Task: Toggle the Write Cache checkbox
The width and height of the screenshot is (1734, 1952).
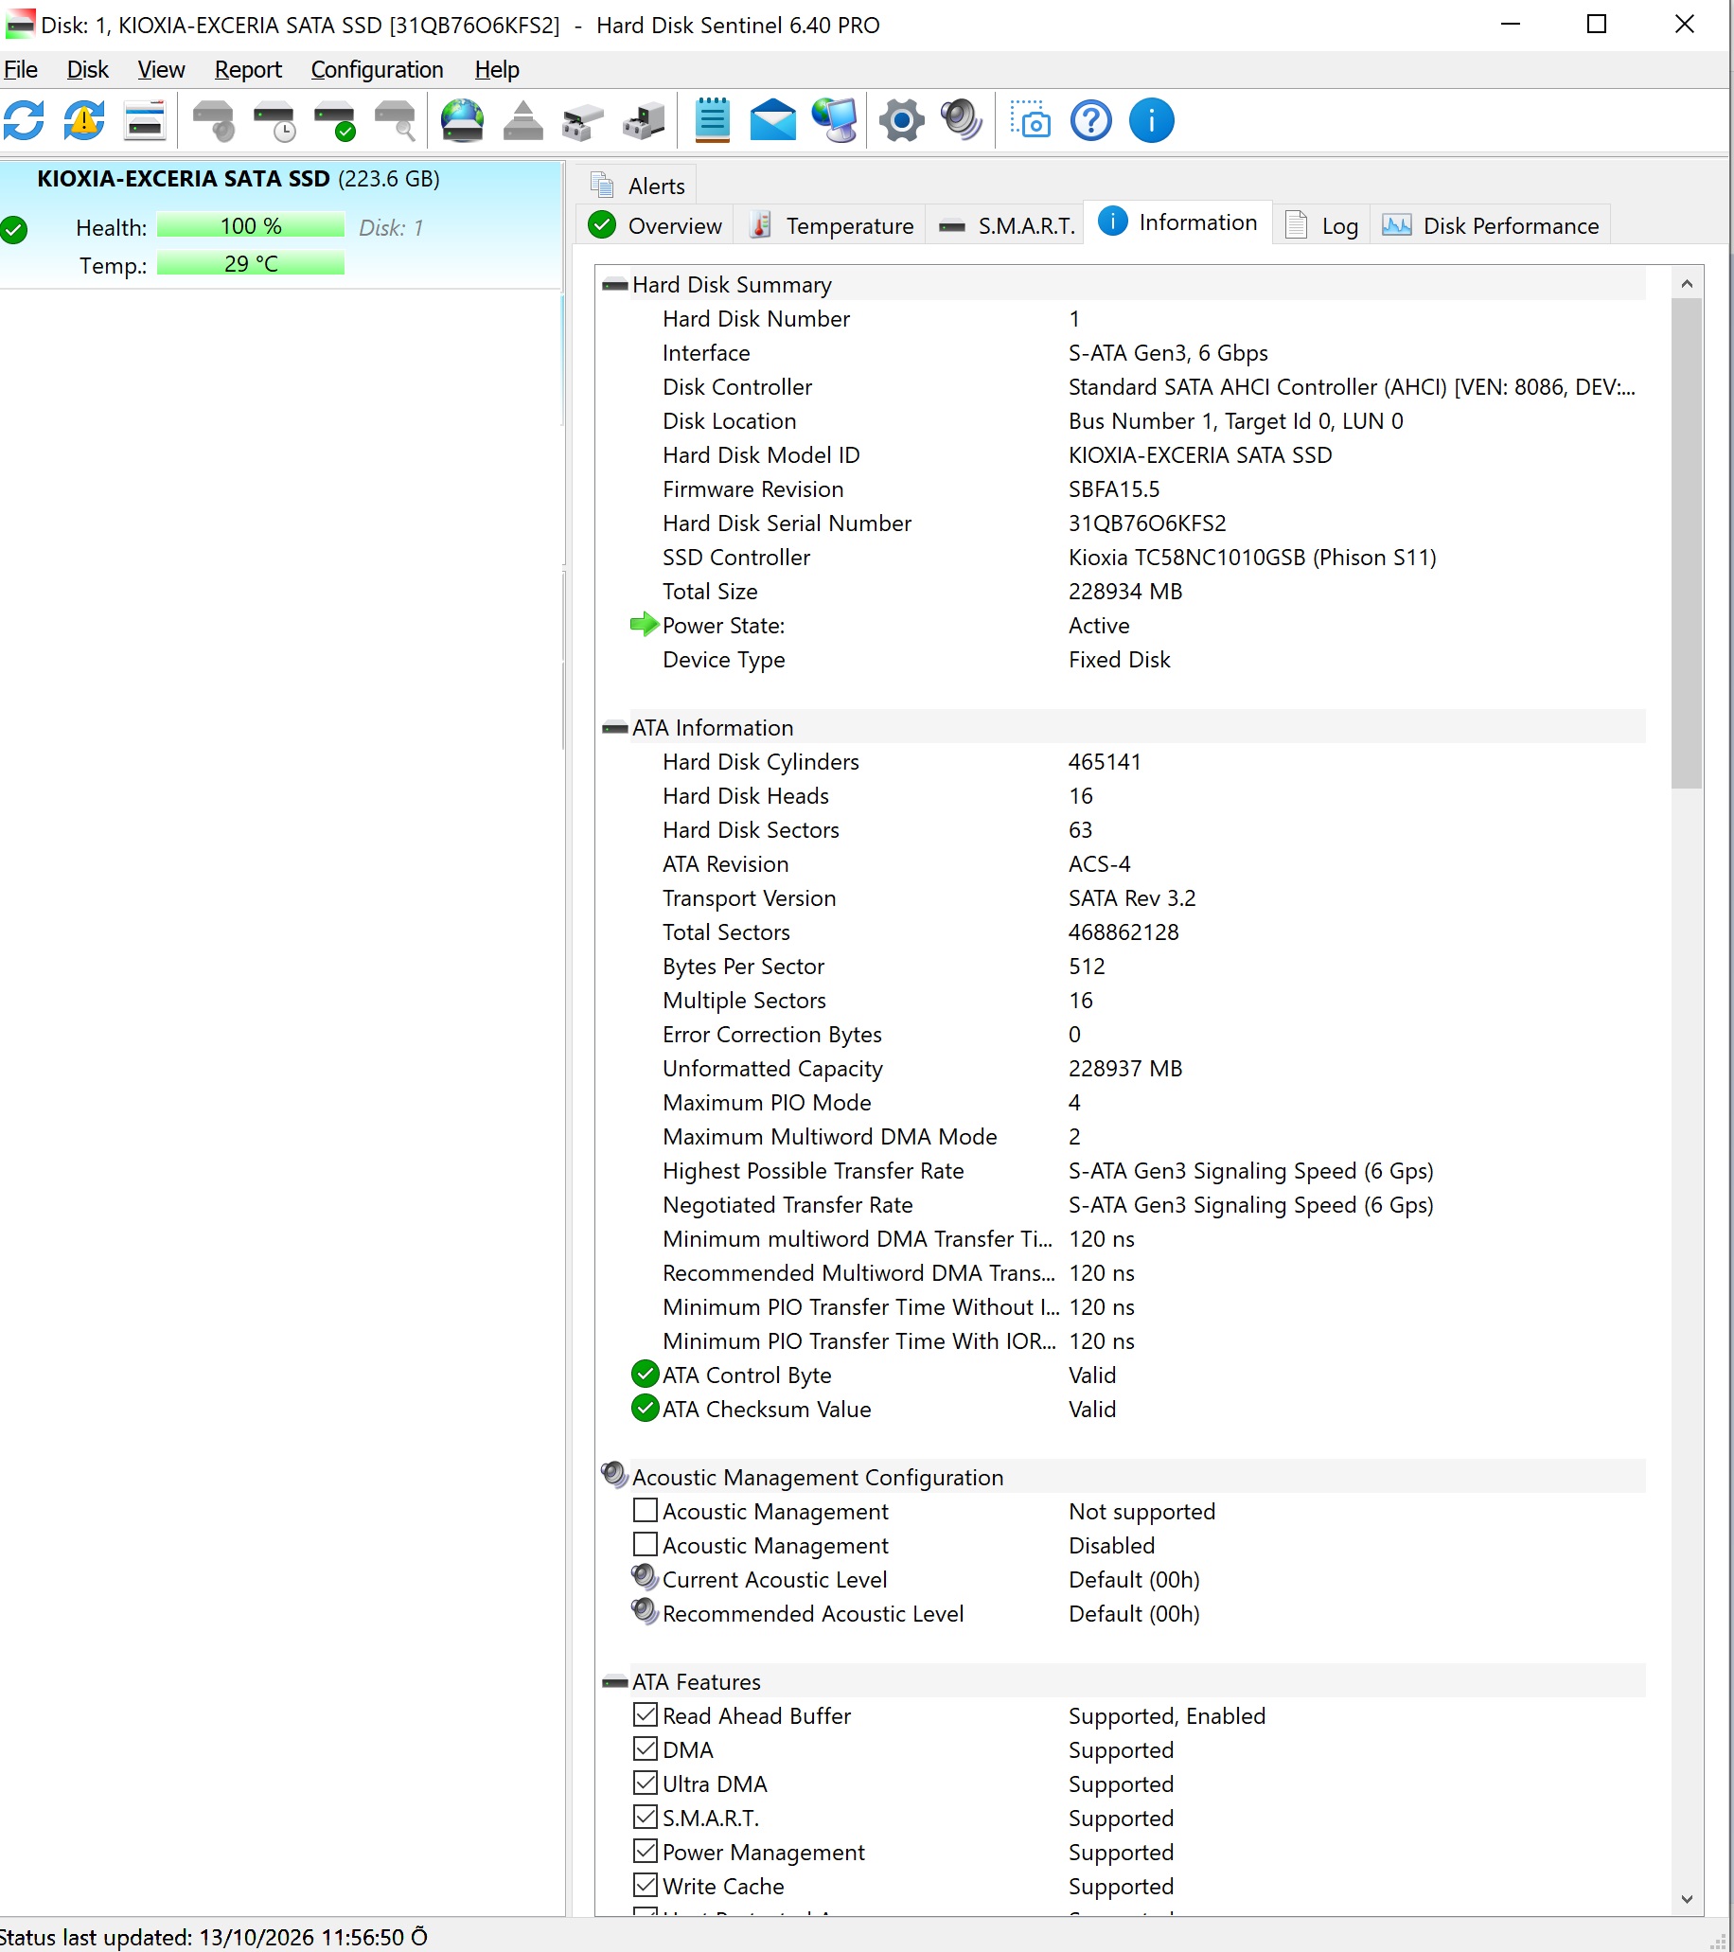Action: tap(646, 1885)
